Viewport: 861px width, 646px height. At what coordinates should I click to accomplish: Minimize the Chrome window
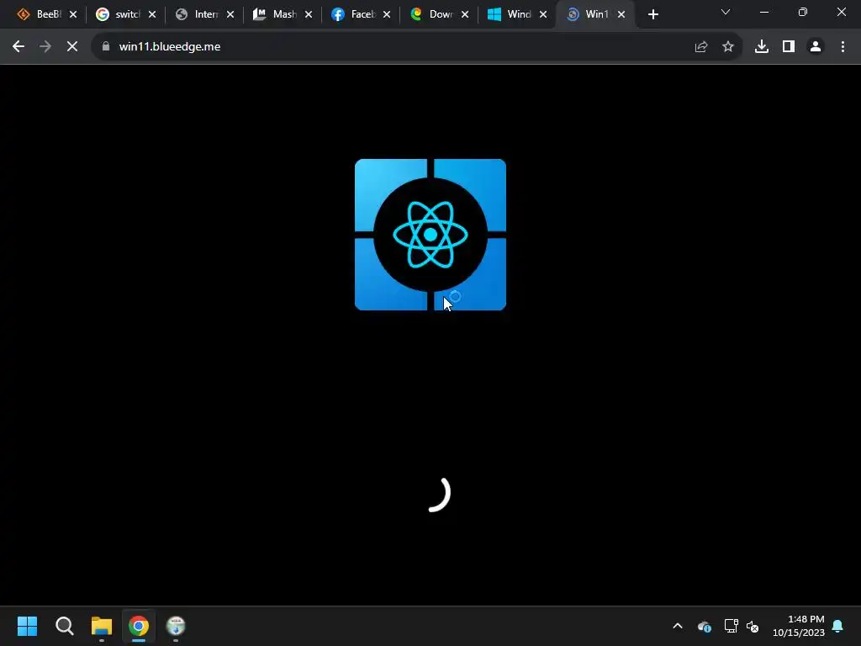(x=764, y=12)
